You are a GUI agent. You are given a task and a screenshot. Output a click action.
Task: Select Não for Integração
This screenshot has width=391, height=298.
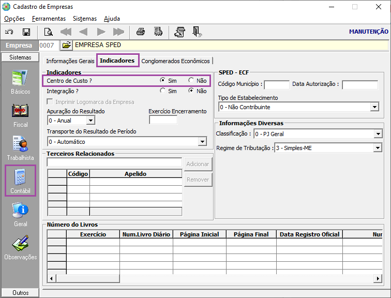pos(191,91)
